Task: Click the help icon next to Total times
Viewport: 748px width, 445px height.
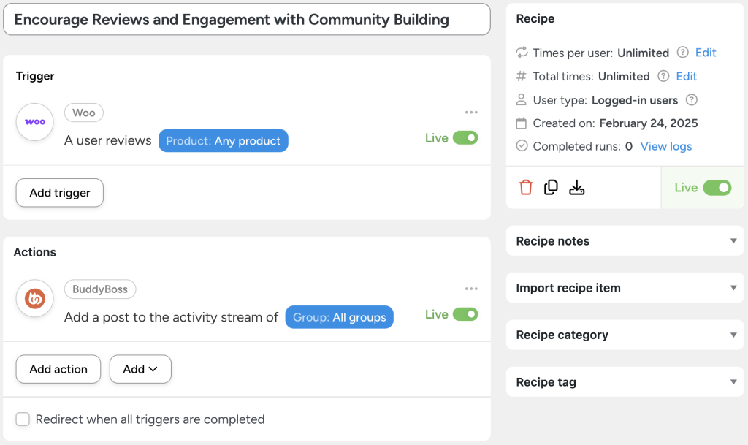Action: pos(663,76)
